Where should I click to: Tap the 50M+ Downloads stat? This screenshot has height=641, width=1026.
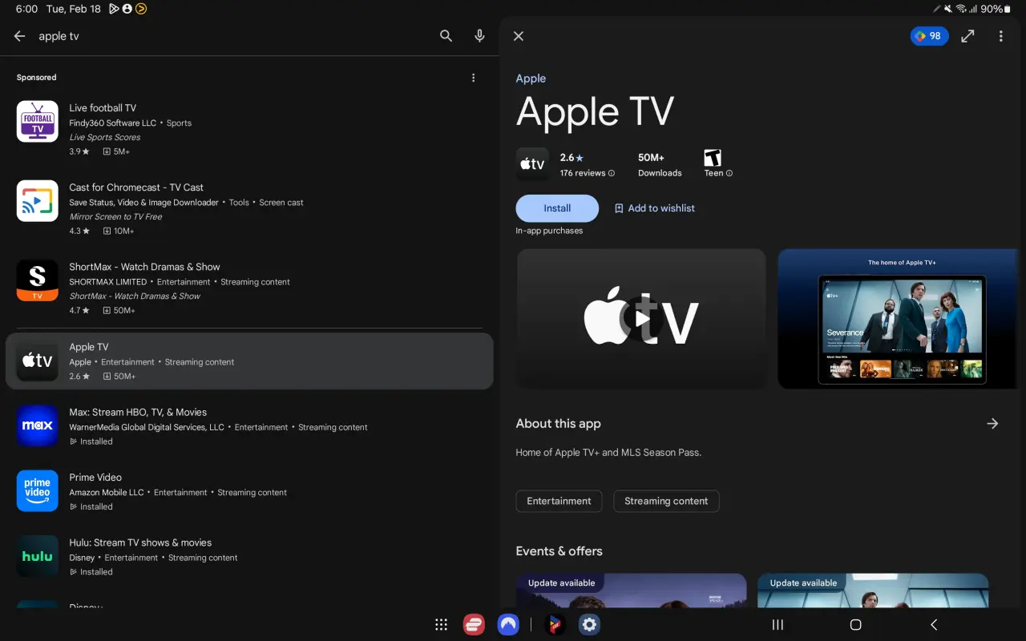(660, 164)
